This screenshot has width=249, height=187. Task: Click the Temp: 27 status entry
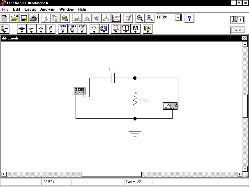point(138,182)
